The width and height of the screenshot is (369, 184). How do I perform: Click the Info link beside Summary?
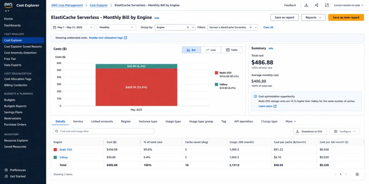tap(271, 49)
